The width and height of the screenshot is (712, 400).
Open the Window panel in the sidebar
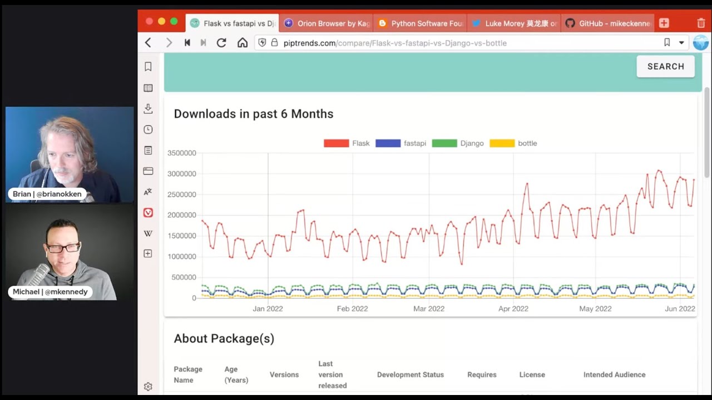[x=148, y=171]
